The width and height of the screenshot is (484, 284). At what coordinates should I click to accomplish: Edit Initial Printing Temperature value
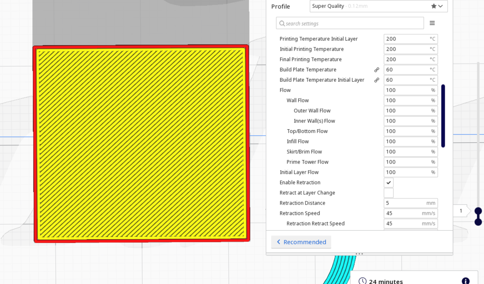[x=410, y=49]
